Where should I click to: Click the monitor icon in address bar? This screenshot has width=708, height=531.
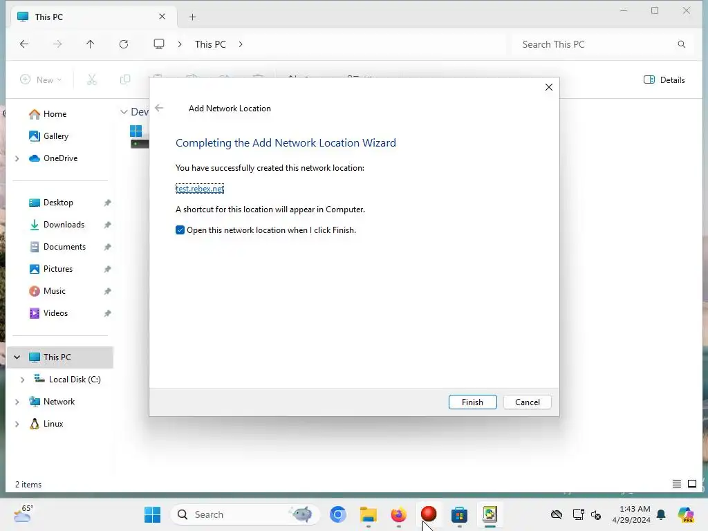(x=159, y=44)
